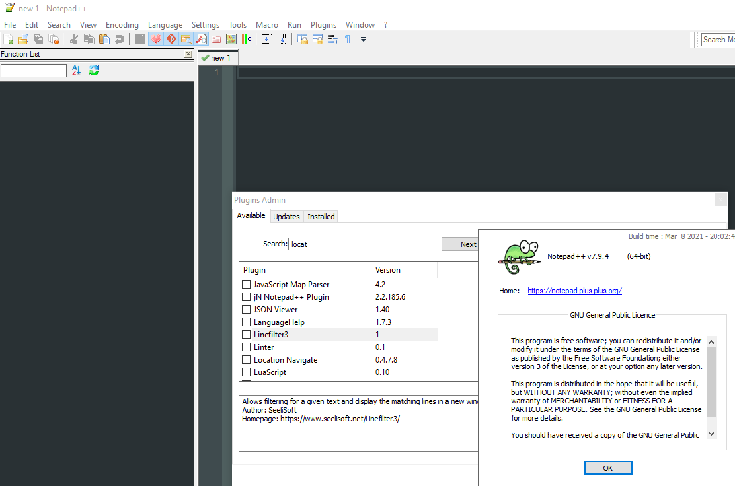Click the Search Menu field

pos(718,40)
